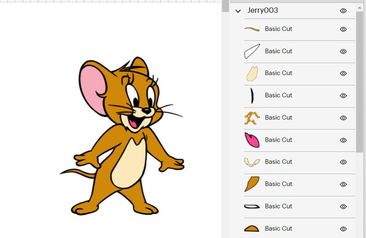Image resolution: width=366 pixels, height=238 pixels.
Task: Select the white flat oval thumbnail
Action: point(252,207)
